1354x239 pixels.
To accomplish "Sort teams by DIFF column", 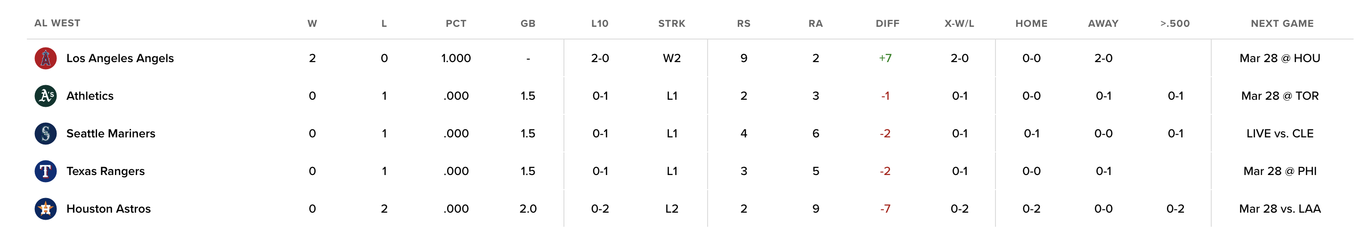I will click(887, 24).
